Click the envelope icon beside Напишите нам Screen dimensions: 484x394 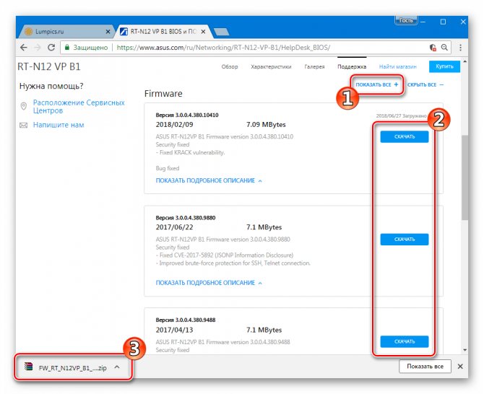click(23, 125)
